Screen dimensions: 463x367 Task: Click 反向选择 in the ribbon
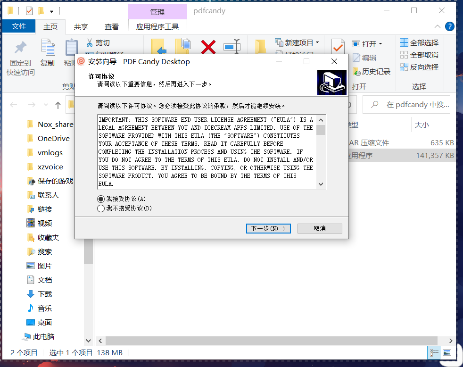point(419,67)
